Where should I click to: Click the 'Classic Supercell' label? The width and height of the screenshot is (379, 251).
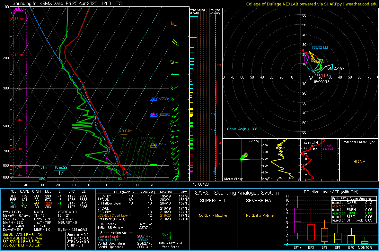328,147
